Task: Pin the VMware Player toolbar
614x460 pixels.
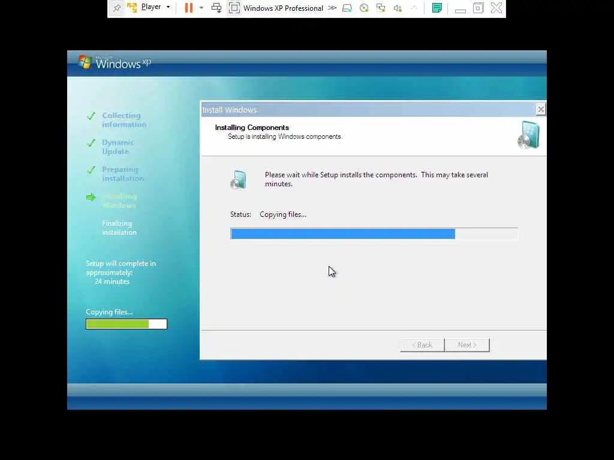Action: [x=117, y=8]
